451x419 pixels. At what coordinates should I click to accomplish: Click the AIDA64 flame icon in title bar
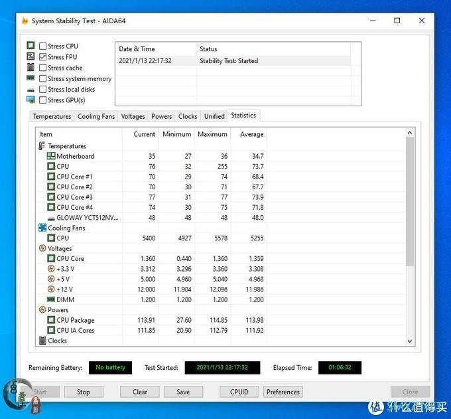25,21
